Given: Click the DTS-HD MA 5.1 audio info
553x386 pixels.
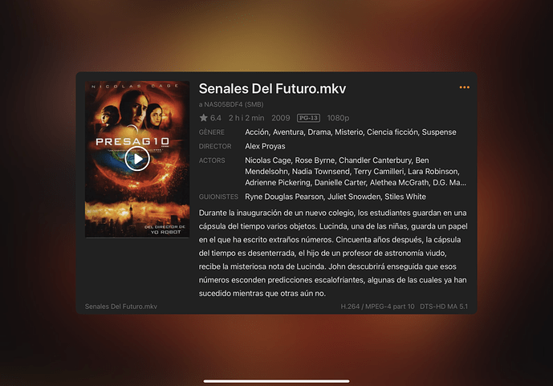Looking at the screenshot, I should (444, 307).
